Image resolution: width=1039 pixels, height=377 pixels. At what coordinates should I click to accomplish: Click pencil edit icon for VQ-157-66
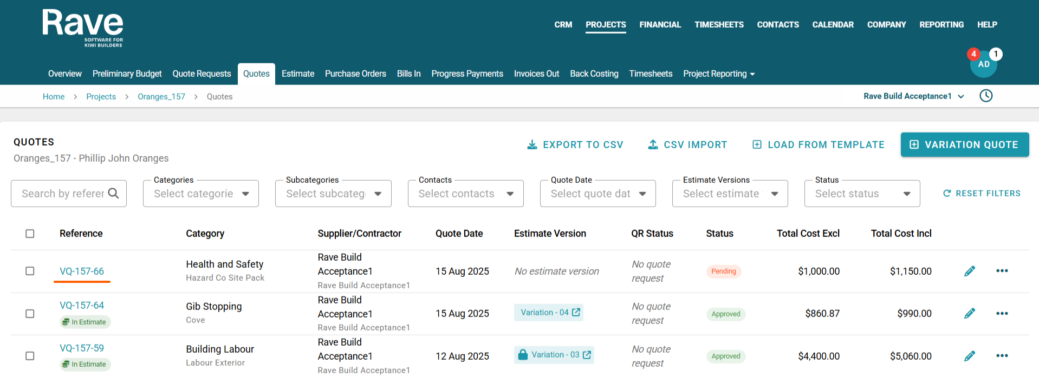(x=969, y=271)
